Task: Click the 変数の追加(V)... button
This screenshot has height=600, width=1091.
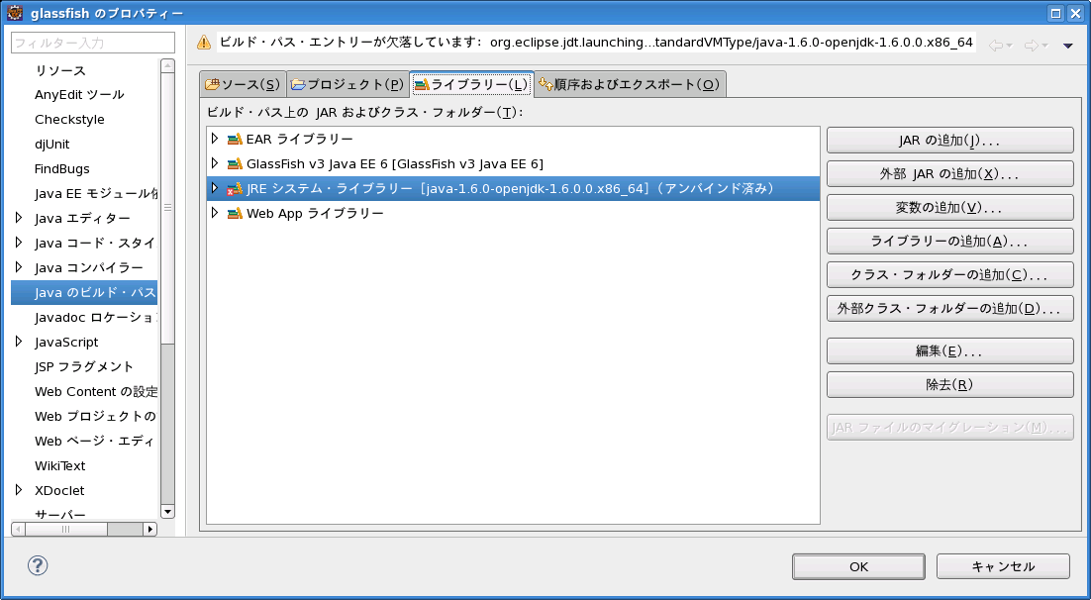Action: click(x=949, y=207)
